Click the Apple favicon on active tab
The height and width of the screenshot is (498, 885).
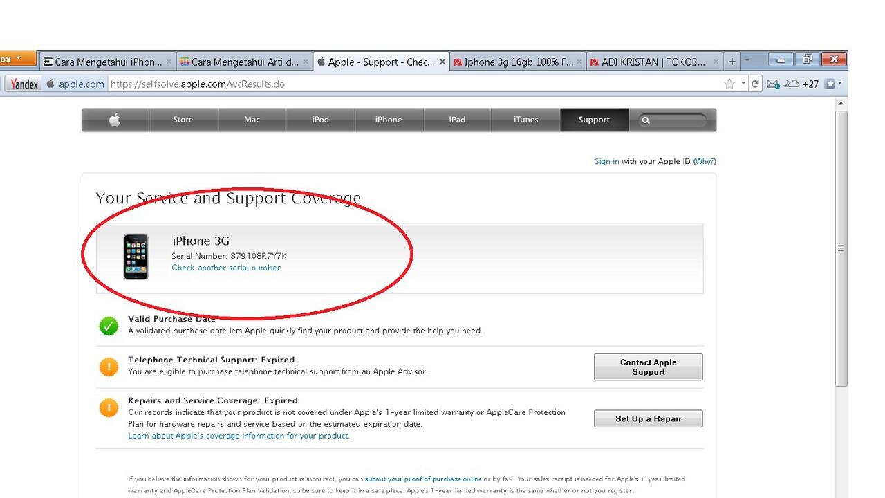[x=322, y=62]
